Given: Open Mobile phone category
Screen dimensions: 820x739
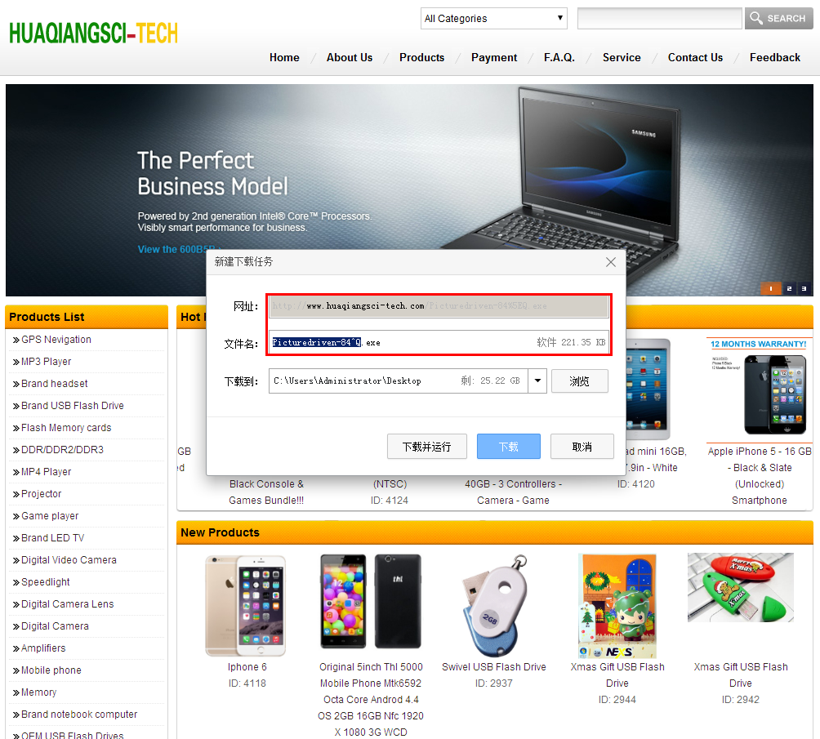Looking at the screenshot, I should (x=51, y=670).
